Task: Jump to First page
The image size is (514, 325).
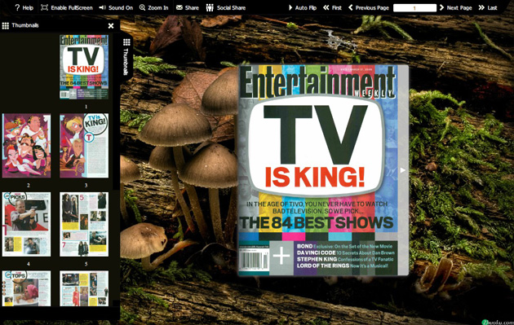Action: point(332,7)
